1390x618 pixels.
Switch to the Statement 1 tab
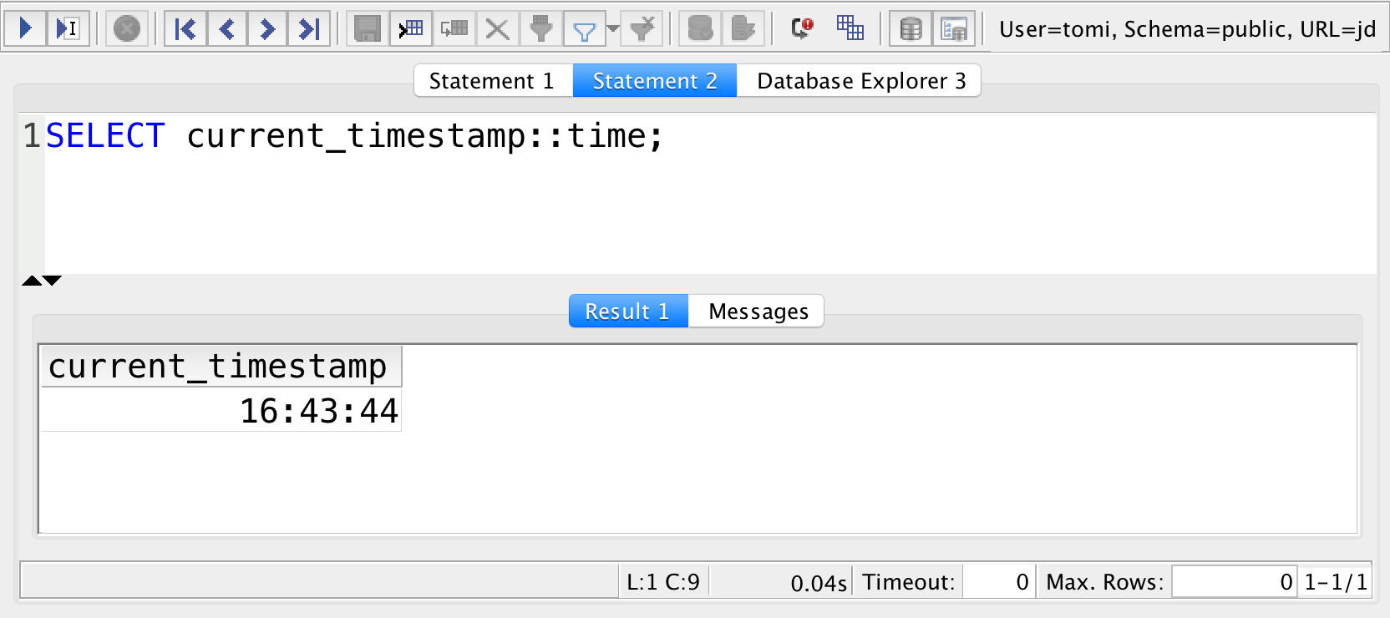coord(491,80)
